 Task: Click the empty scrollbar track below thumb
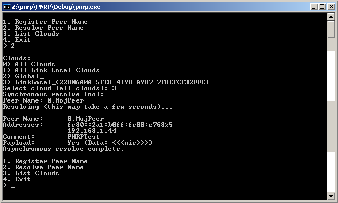331,115
